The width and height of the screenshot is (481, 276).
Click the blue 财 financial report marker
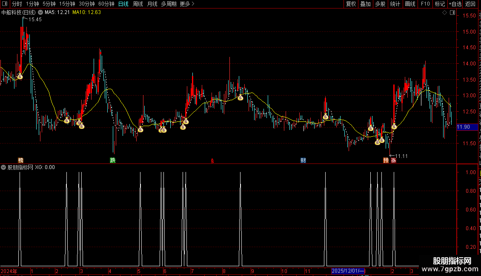303,160
